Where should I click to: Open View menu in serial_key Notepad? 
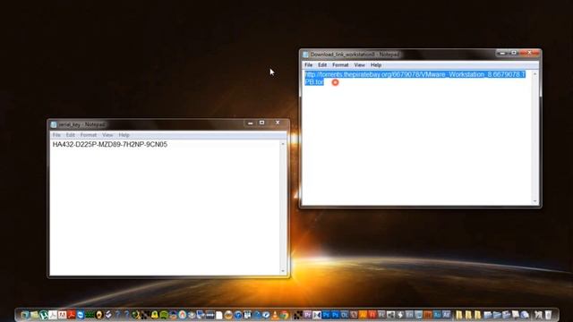pyautogui.click(x=107, y=135)
